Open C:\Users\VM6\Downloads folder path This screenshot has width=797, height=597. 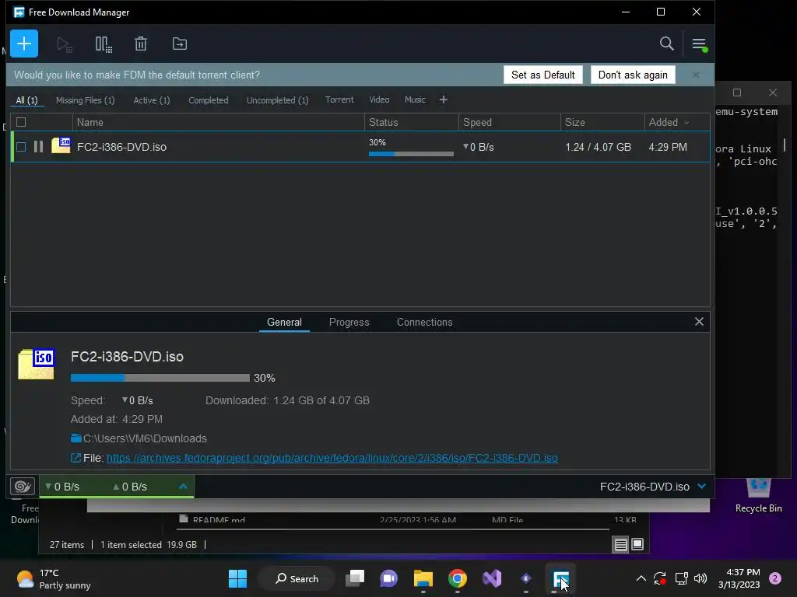tap(145, 438)
